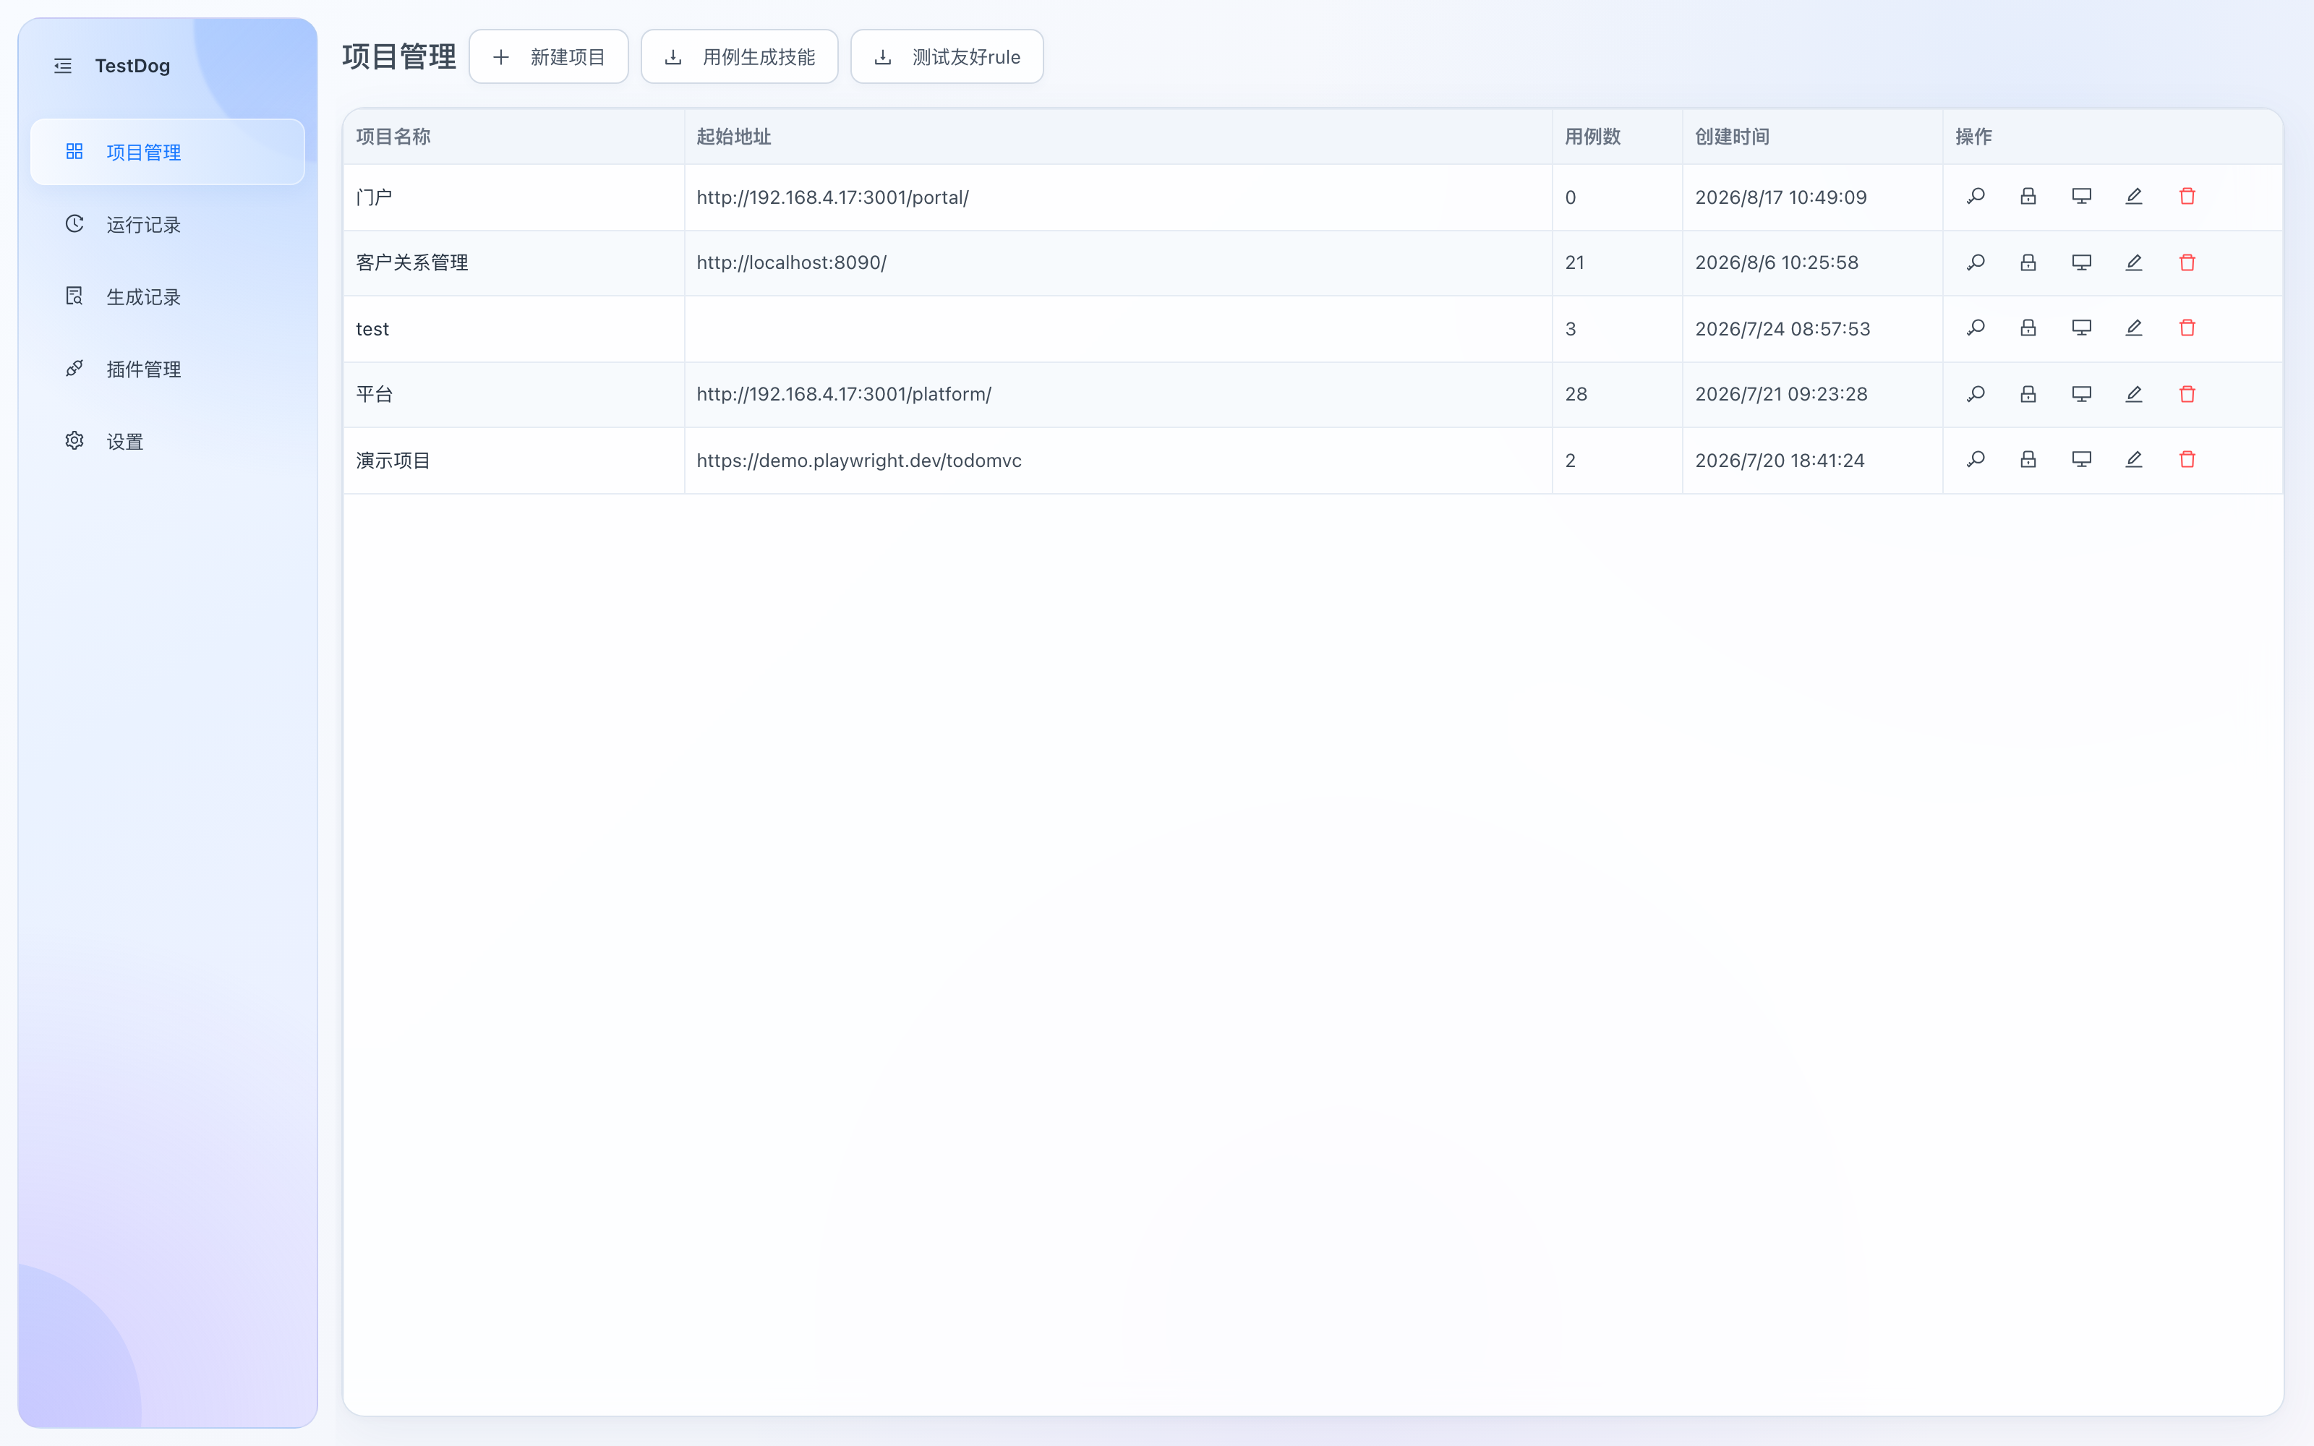The image size is (2314, 1446).
Task: Click the todomvc demo URL
Action: tap(858, 460)
